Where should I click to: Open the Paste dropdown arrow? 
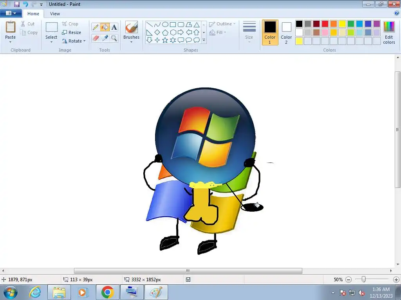10,41
